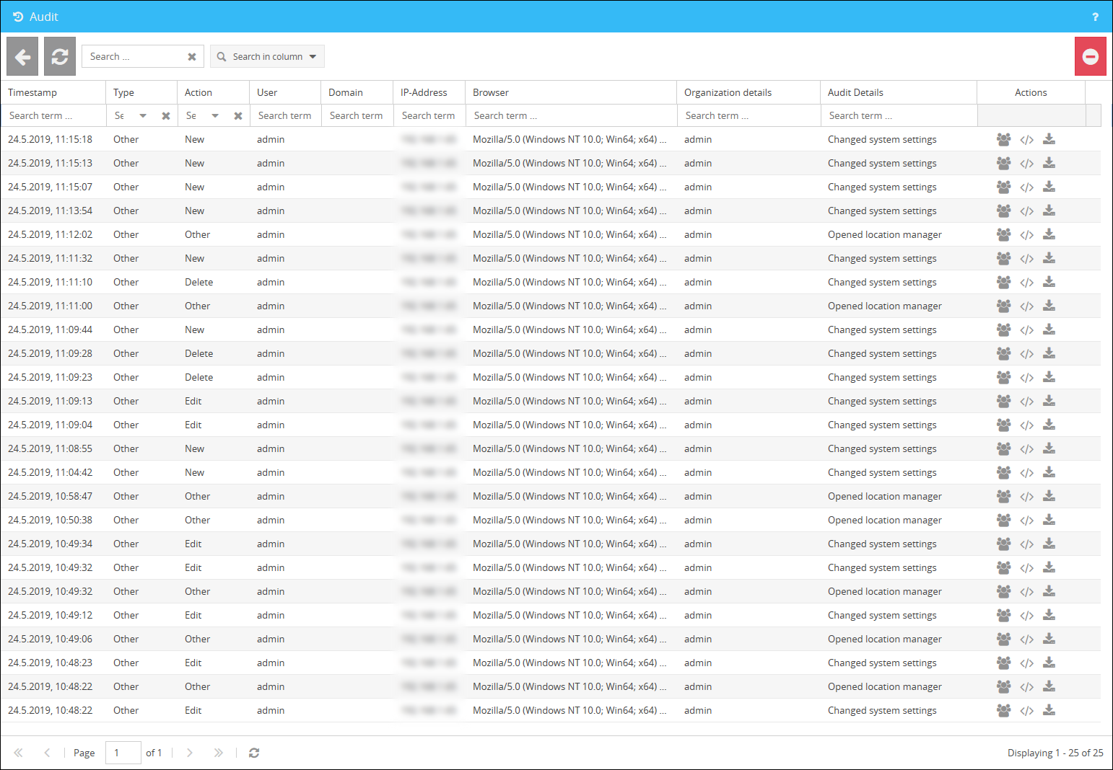Click the Browser column header
1113x770 pixels.
click(x=571, y=92)
